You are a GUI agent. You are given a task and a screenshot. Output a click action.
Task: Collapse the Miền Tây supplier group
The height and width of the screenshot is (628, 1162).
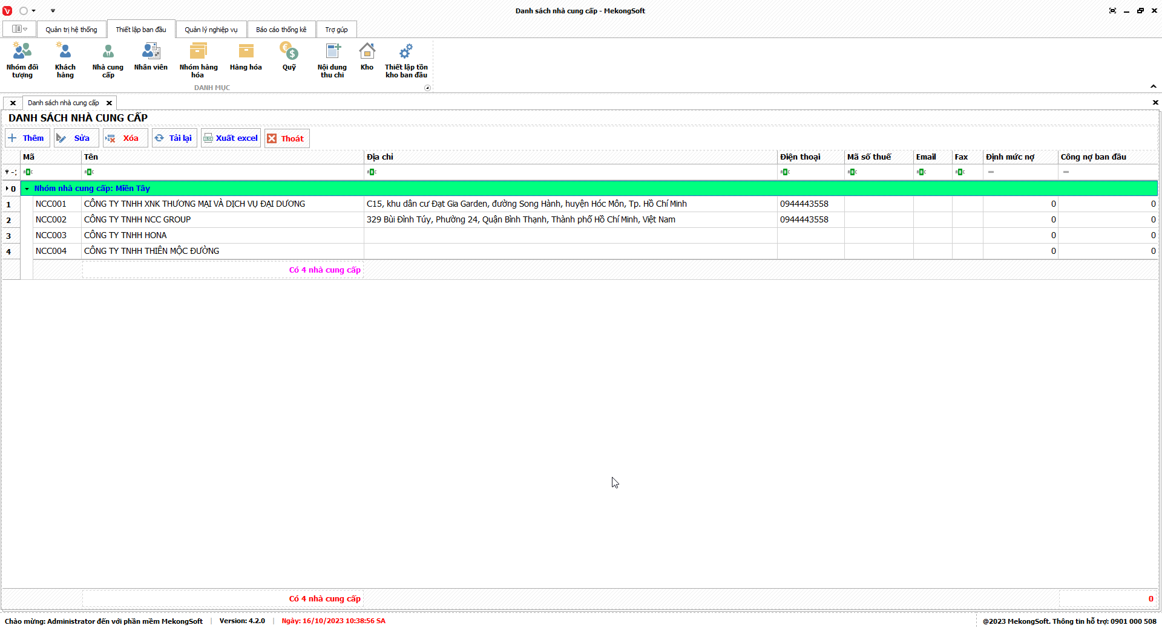click(x=27, y=189)
